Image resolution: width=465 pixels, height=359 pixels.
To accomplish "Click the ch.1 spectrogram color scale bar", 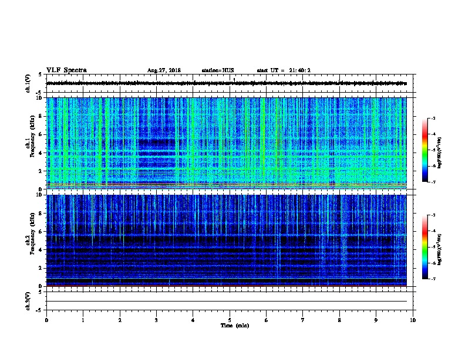I will (424, 150).
